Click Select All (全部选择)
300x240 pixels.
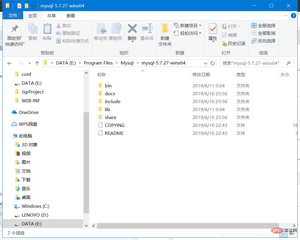point(263,26)
